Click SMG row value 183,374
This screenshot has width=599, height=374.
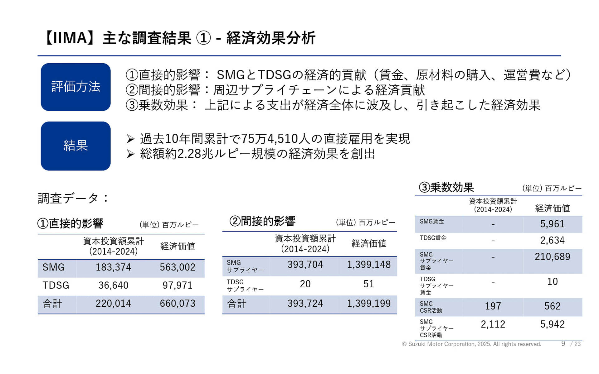click(113, 267)
